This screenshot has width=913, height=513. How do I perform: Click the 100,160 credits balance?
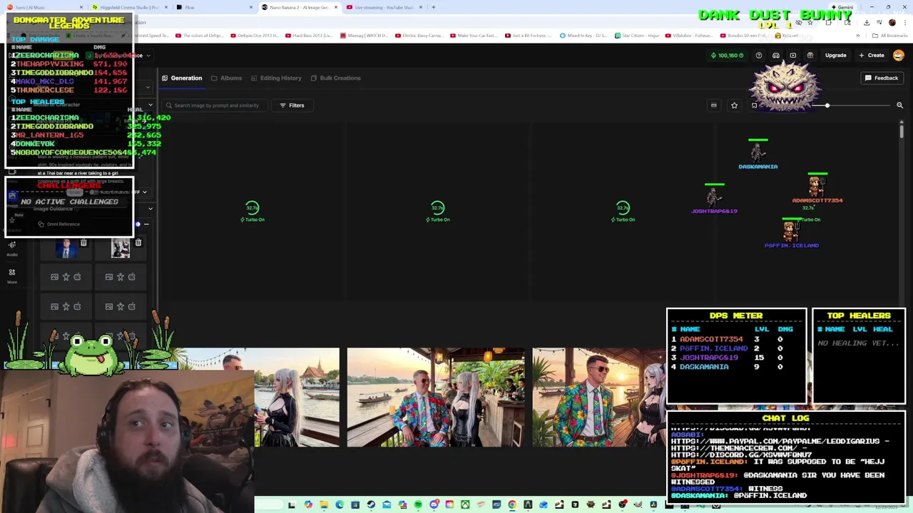pyautogui.click(x=728, y=55)
